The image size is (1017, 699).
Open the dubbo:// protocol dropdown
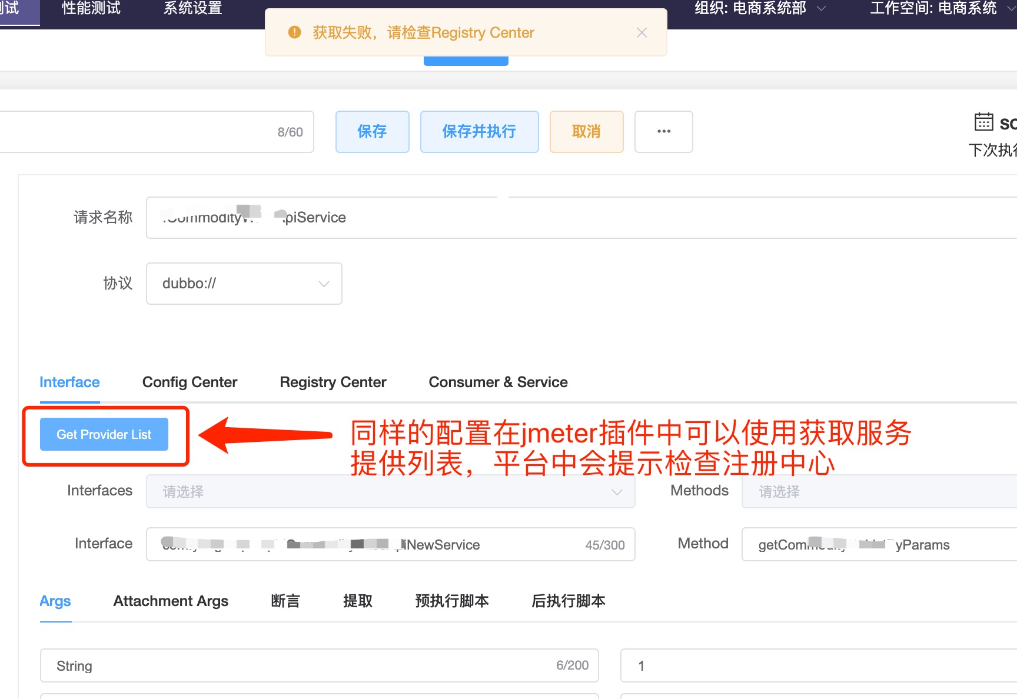tap(244, 284)
